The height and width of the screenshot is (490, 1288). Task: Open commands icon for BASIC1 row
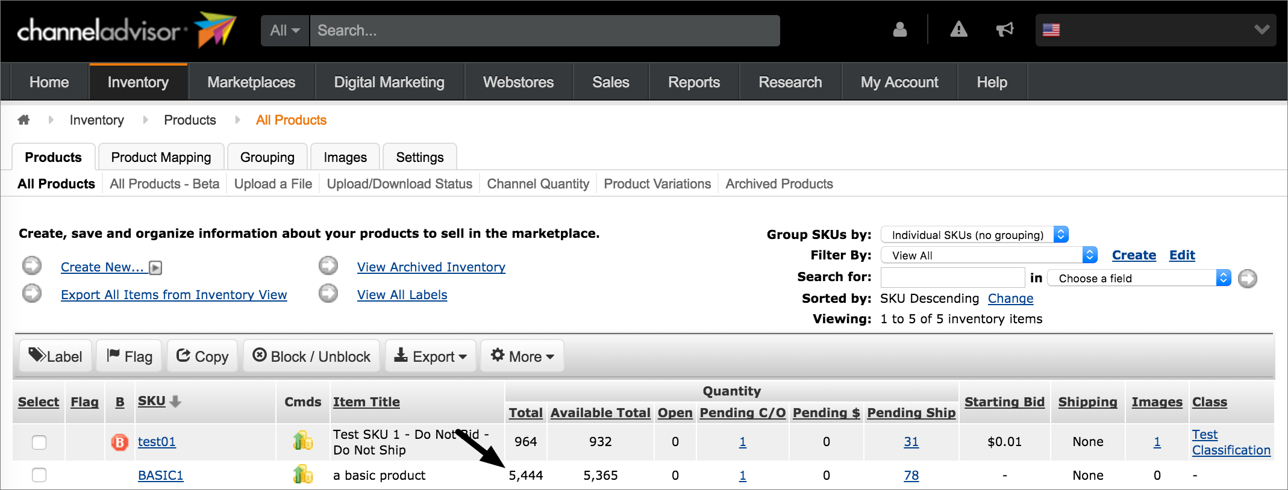click(x=303, y=475)
